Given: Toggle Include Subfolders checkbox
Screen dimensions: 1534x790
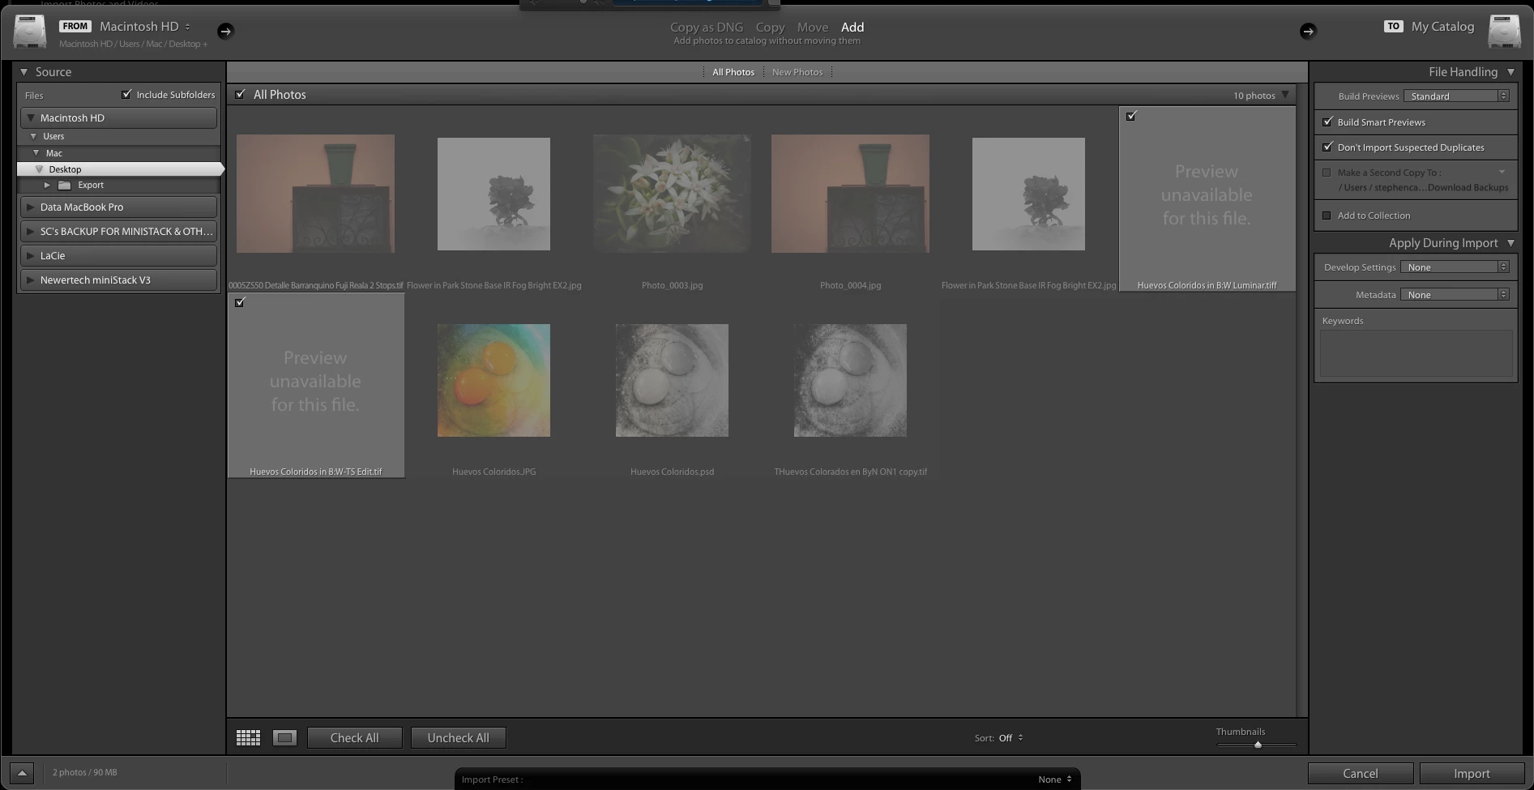Looking at the screenshot, I should pyautogui.click(x=126, y=95).
